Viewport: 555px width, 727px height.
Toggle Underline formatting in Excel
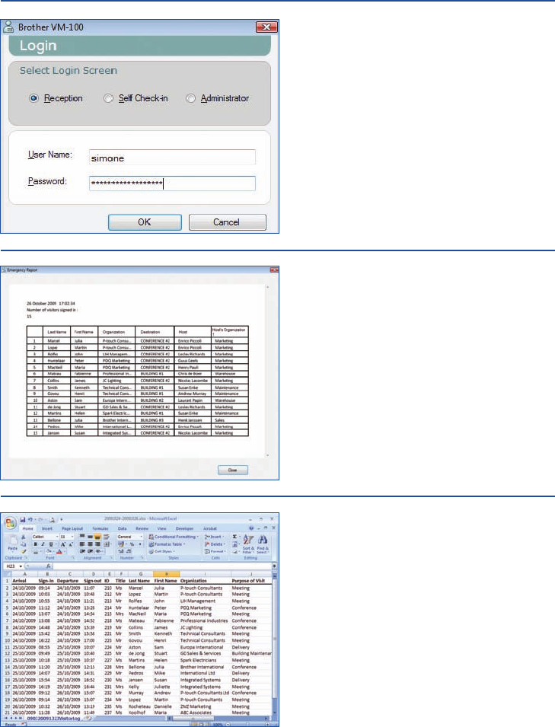50,544
